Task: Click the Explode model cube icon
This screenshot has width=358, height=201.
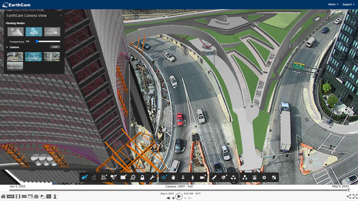Action: pos(233,178)
